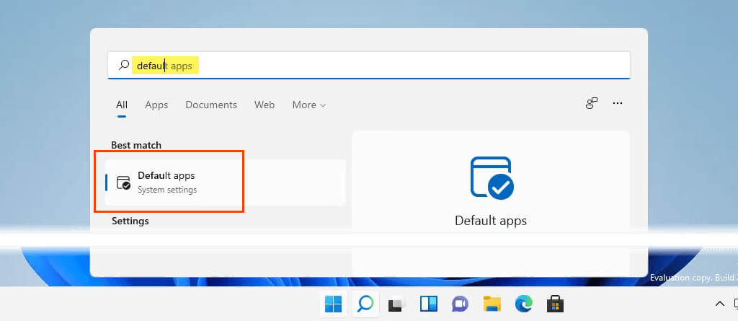This screenshot has height=321, width=738.
Task: Click the large Default apps preview icon
Action: pyautogui.click(x=492, y=177)
